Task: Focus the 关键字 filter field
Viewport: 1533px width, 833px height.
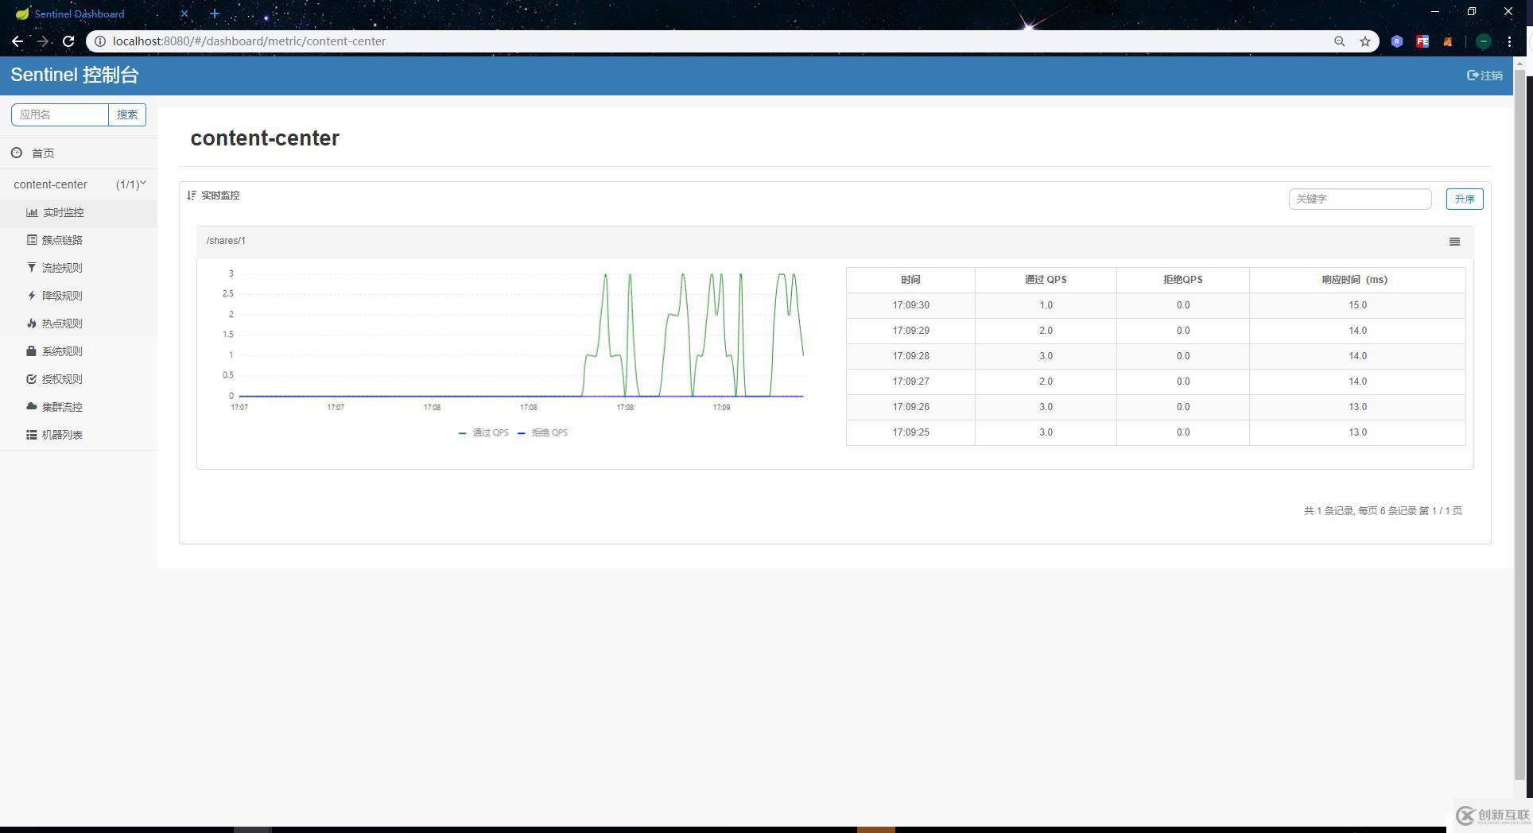Action: 1360,199
